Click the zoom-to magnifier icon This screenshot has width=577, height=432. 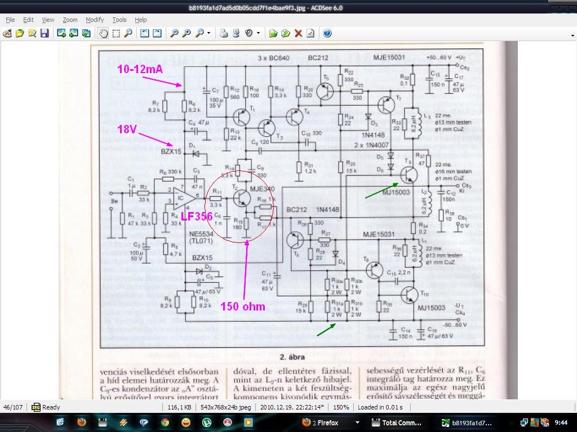199,33
